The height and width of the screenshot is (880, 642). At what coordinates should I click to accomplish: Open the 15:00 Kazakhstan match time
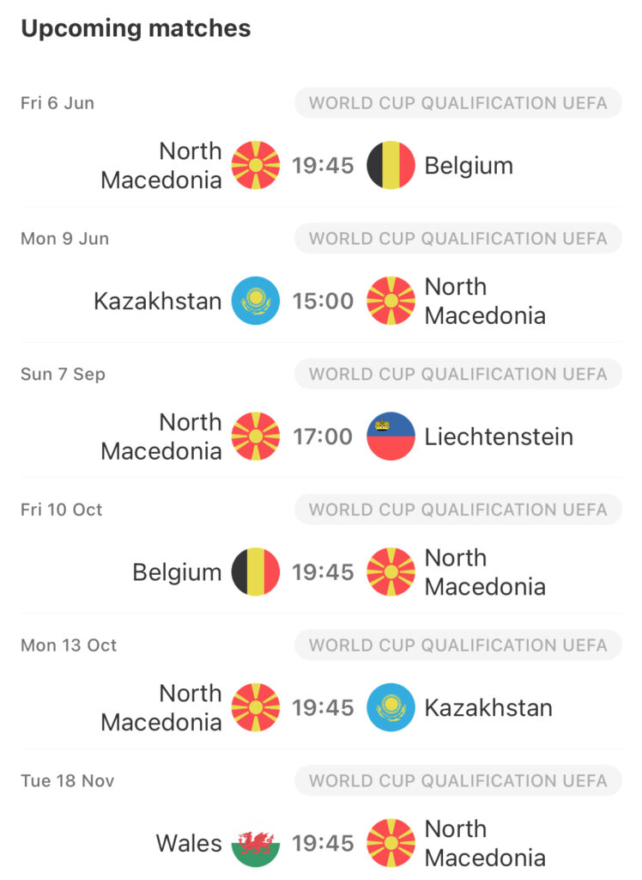tap(323, 302)
